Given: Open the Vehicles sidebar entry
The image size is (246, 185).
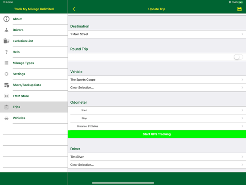Looking at the screenshot, I should point(34,118).
